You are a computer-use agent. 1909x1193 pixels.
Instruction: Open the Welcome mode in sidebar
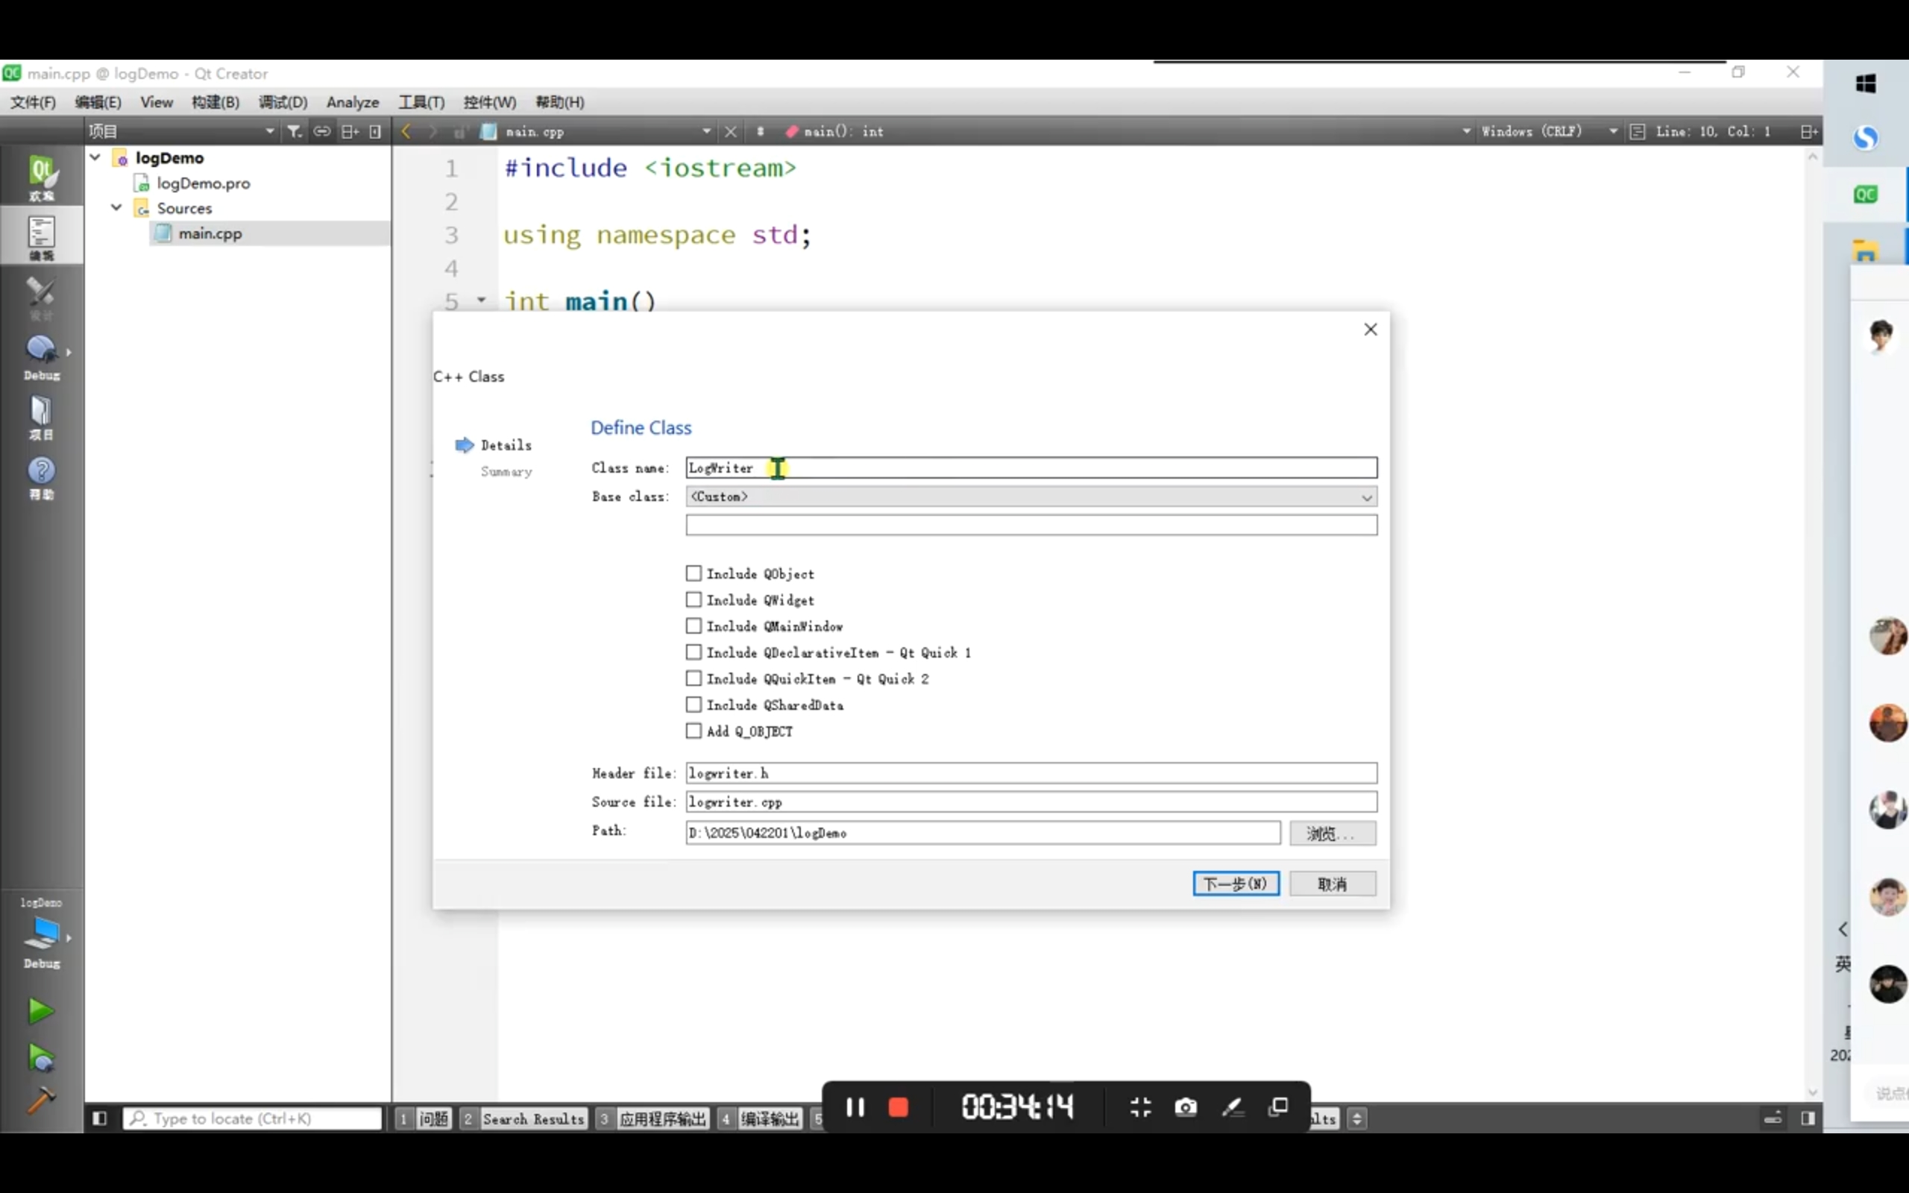[x=41, y=177]
